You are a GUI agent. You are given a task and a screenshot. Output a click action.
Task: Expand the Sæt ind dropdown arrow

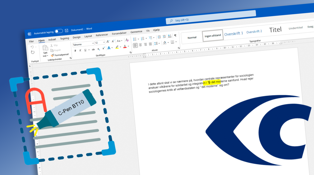click(x=48, y=56)
